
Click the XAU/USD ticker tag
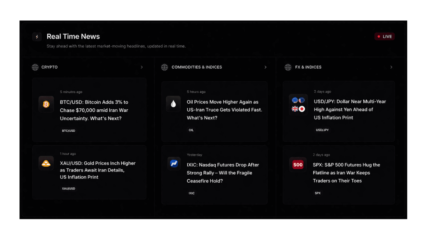coord(68,189)
